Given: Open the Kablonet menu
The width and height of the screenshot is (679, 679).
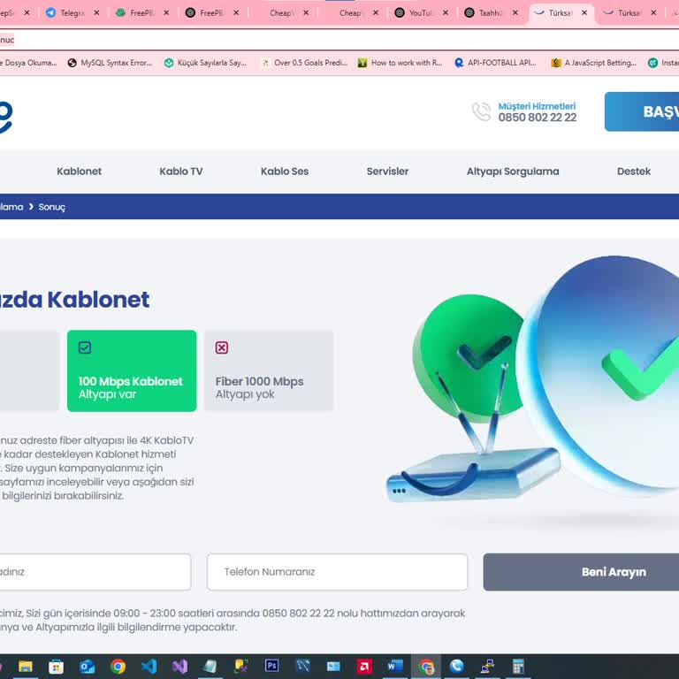Looking at the screenshot, I should [80, 172].
